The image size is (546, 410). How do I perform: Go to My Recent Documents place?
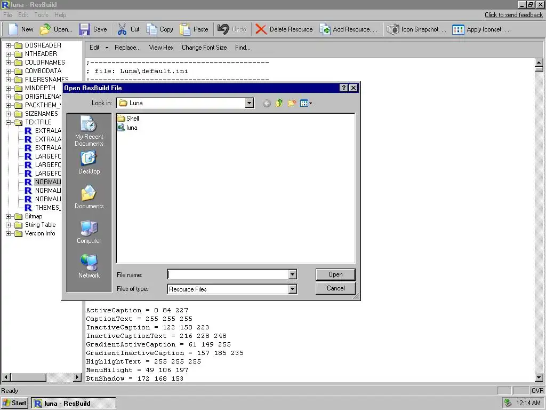[x=89, y=131]
